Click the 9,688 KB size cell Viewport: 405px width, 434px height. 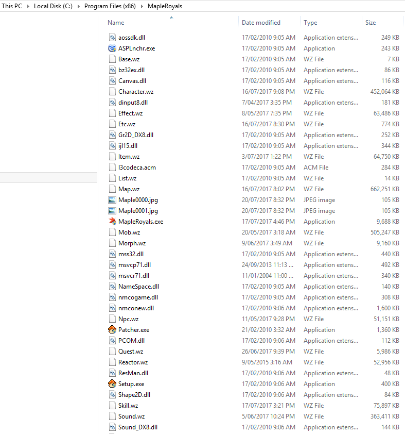pos(388,222)
